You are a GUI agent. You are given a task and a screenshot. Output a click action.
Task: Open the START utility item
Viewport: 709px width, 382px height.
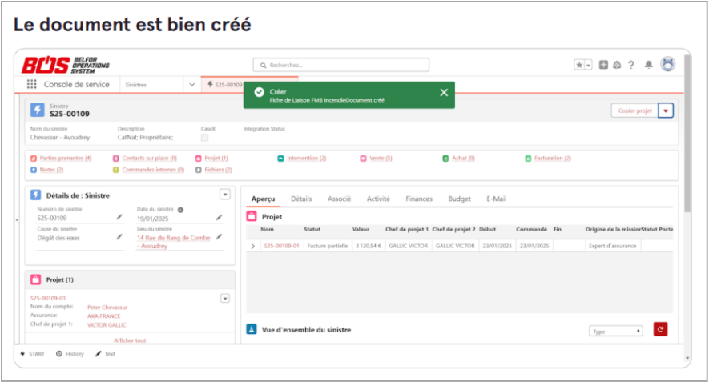(33, 354)
